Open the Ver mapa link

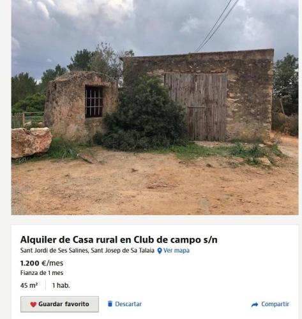point(176,251)
